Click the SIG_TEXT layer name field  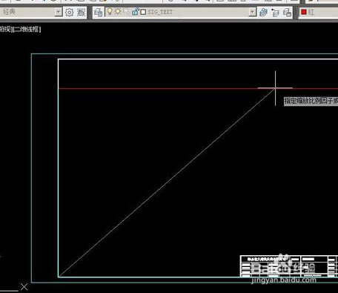point(160,12)
